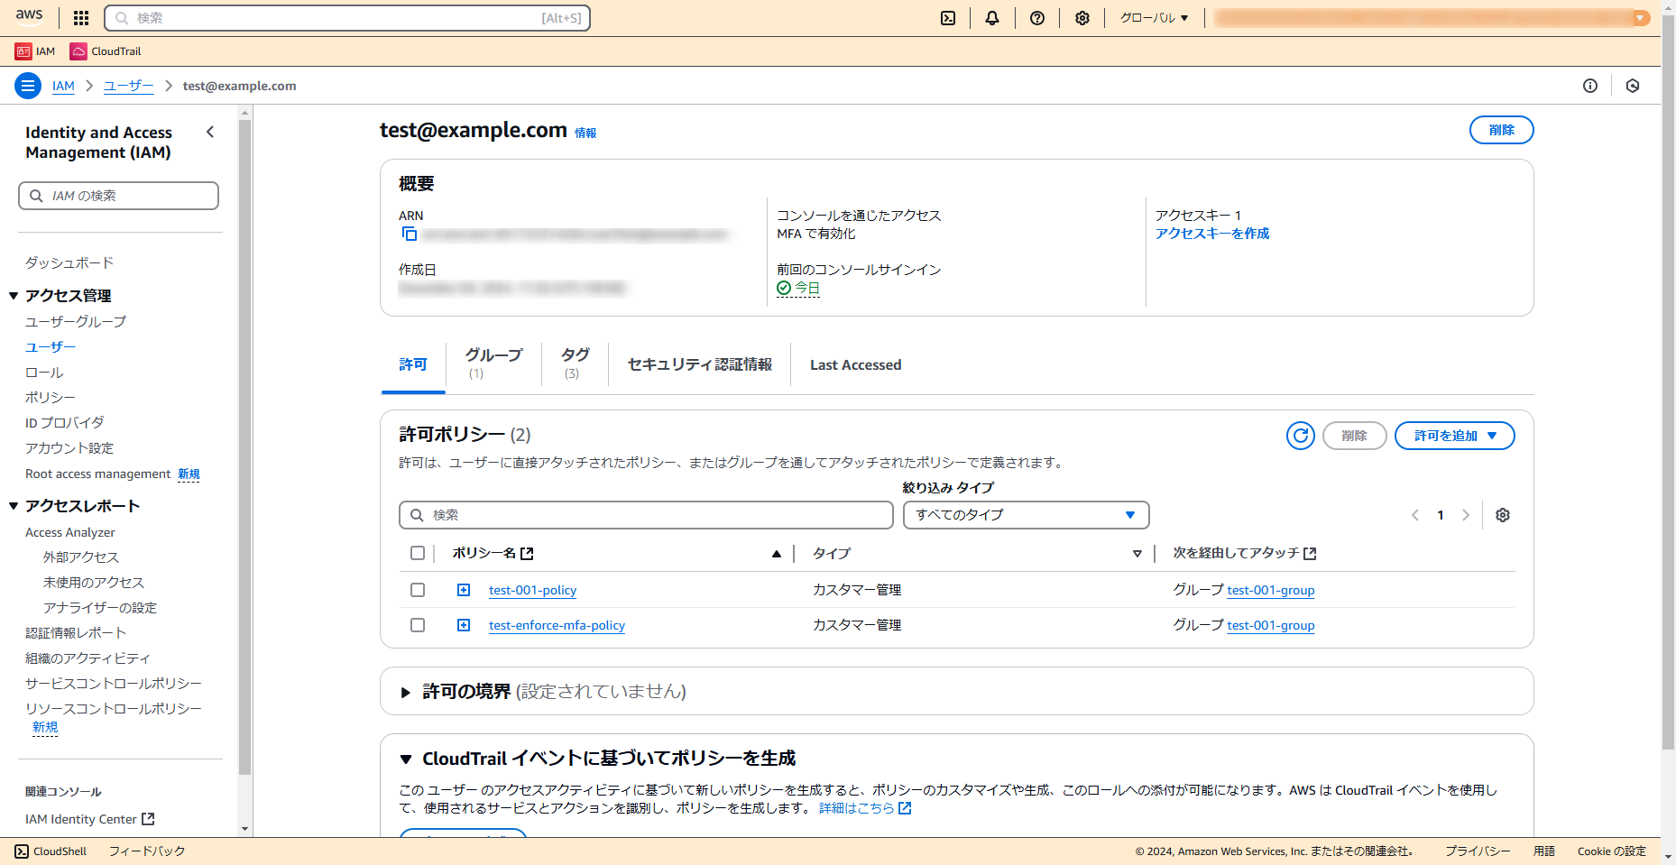1676x865 pixels.
Task: Open the credential report sidebar item
Action: pyautogui.click(x=76, y=633)
